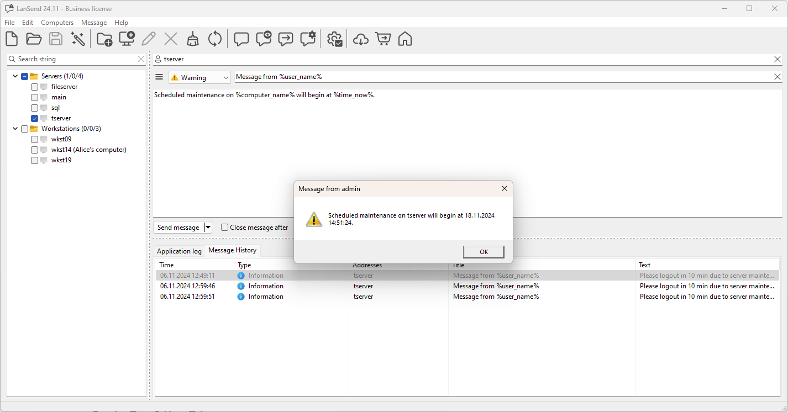Check the fileserver checkbox

(35, 87)
